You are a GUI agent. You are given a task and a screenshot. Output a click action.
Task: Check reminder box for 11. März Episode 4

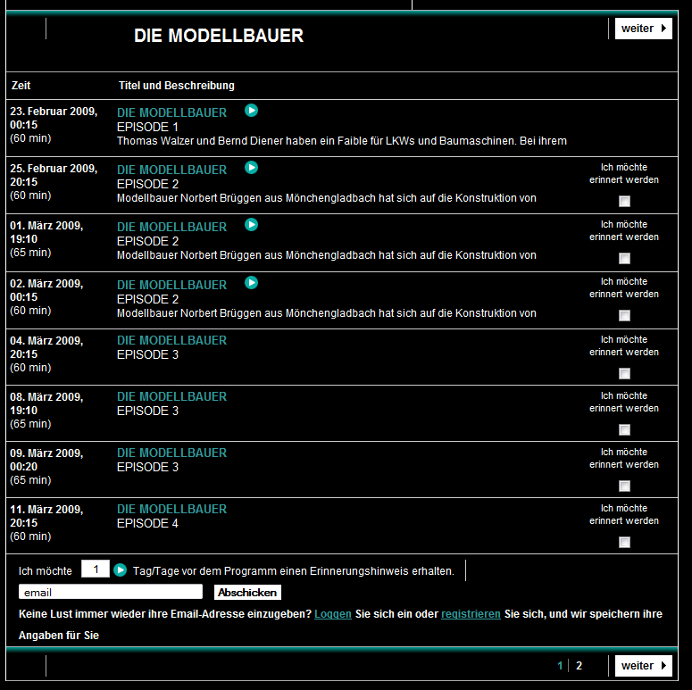(624, 542)
